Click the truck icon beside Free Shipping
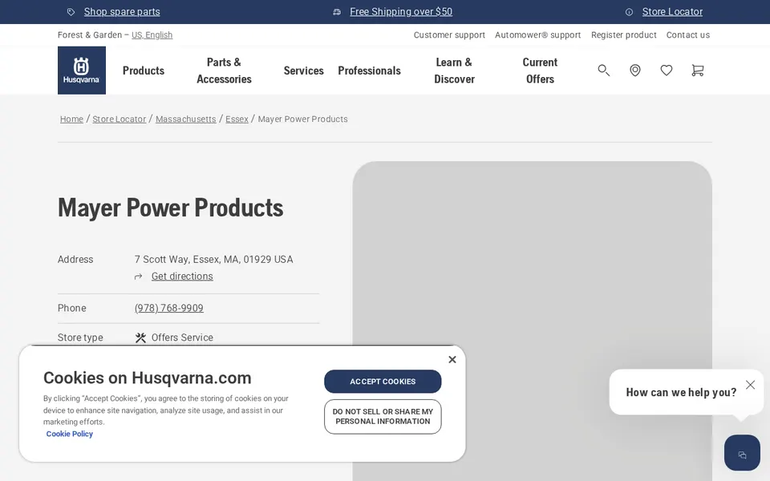This screenshot has width=770, height=481. point(337,12)
